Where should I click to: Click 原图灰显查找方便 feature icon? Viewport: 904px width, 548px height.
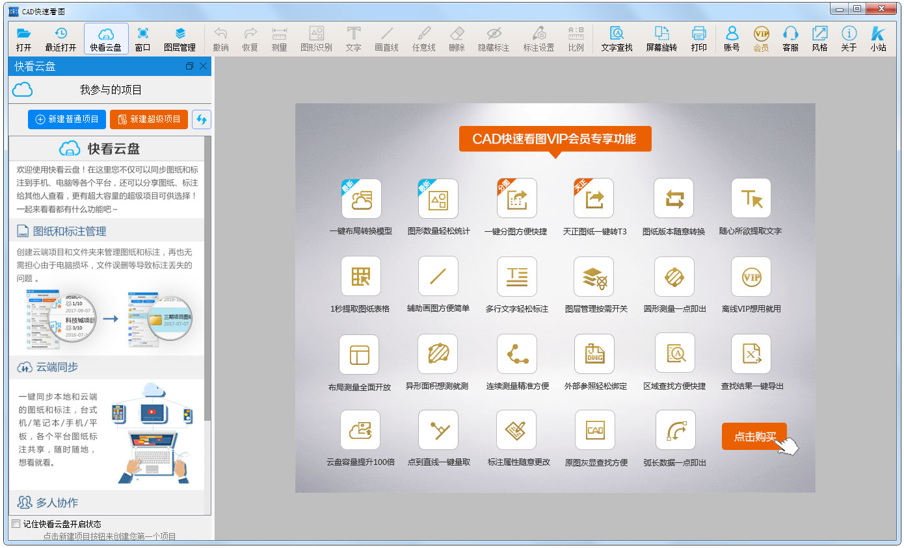click(x=595, y=430)
